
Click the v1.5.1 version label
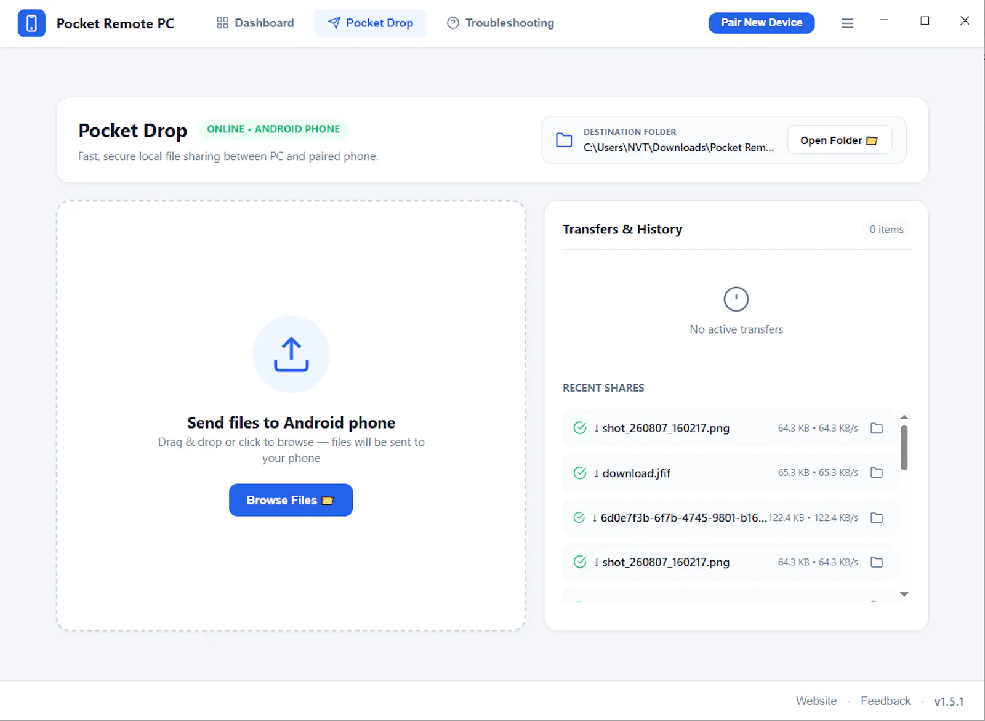949,701
